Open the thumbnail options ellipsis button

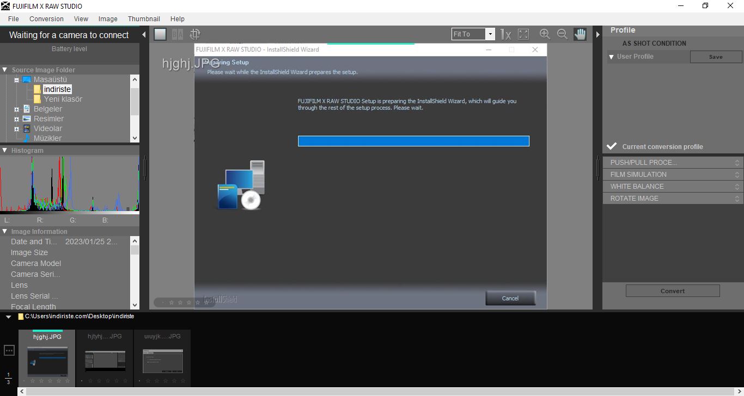point(9,350)
